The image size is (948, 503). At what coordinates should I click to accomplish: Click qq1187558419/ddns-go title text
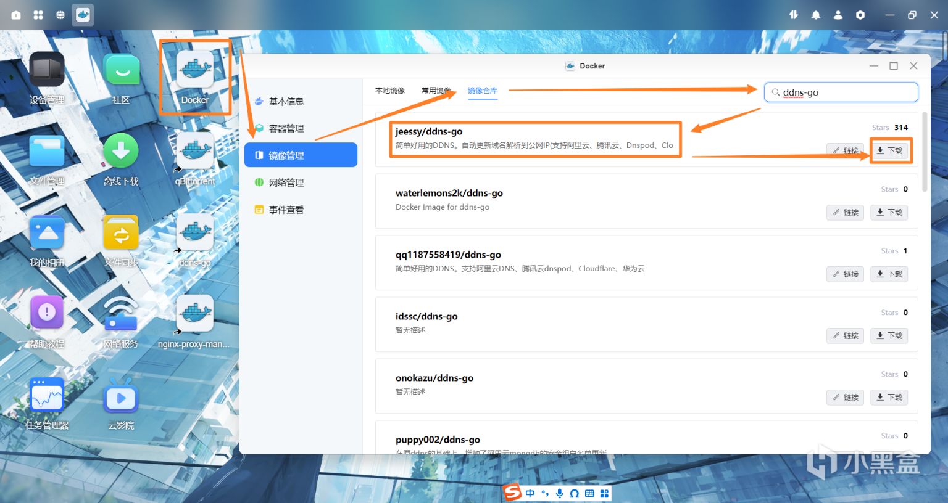click(x=448, y=255)
